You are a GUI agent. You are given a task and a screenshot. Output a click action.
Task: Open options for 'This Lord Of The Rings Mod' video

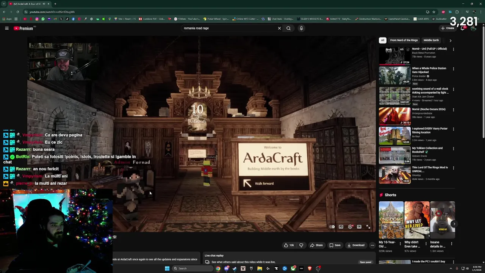click(453, 168)
